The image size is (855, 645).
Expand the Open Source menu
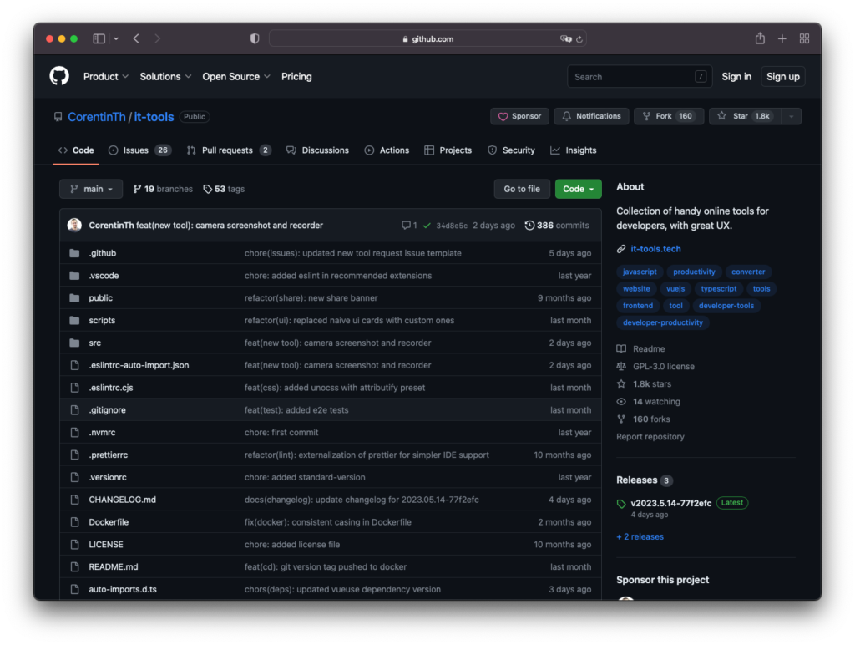tap(236, 76)
